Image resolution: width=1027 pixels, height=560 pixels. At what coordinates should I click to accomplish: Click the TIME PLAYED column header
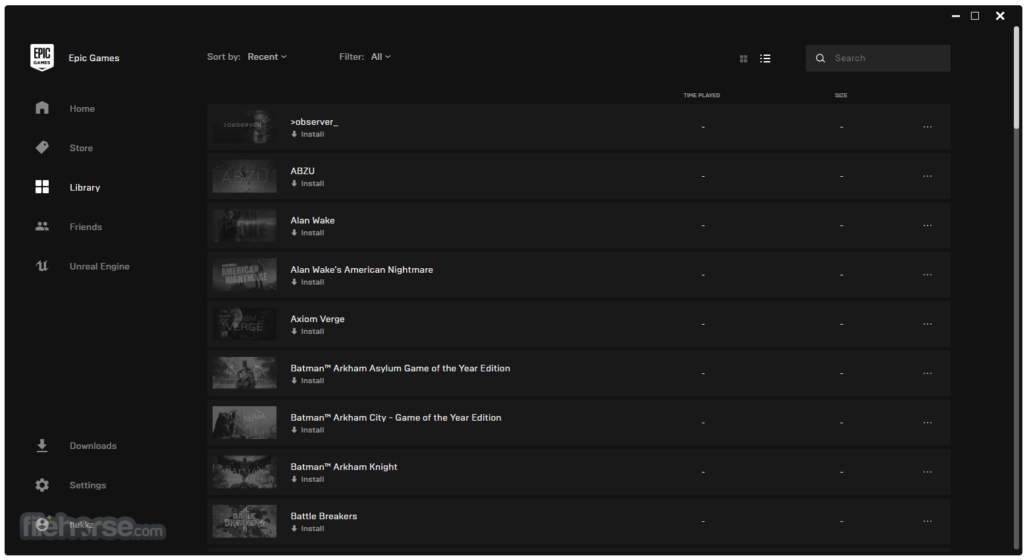coord(702,95)
